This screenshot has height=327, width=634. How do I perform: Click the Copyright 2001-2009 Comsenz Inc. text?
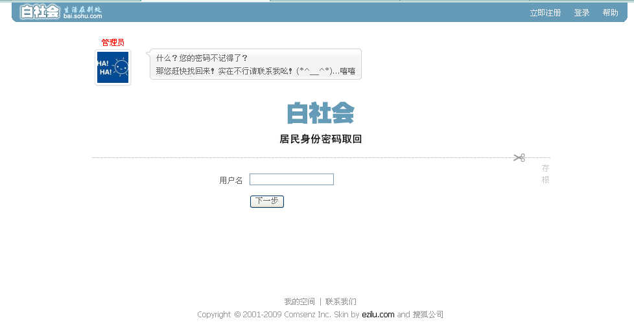tap(264, 315)
